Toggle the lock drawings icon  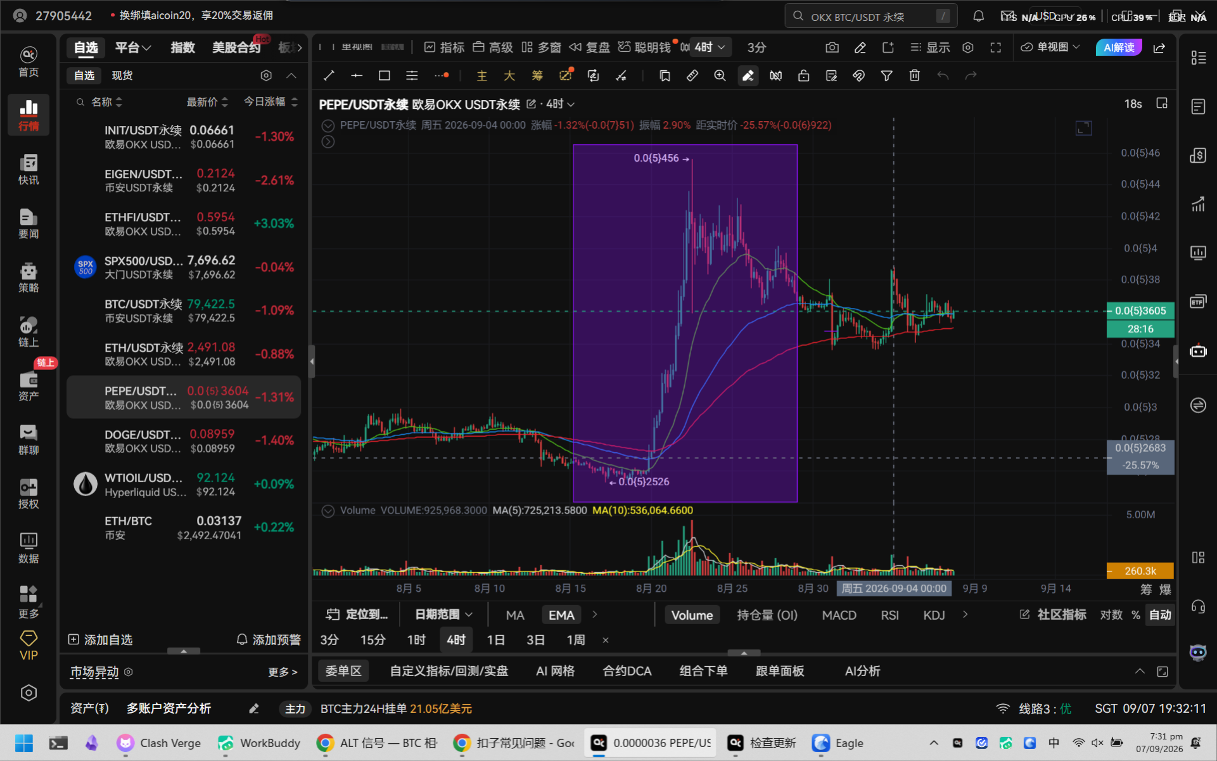803,76
